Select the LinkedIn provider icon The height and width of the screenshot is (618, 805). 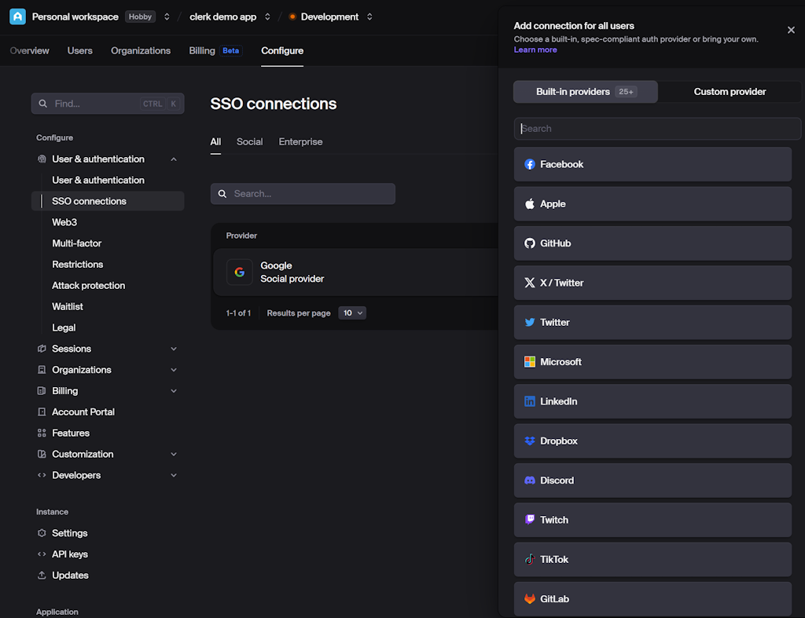(x=528, y=401)
